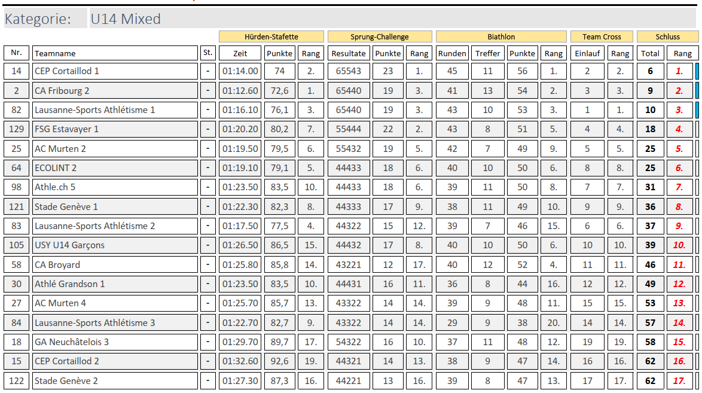Select the Zeit cell showing 01:12.60
The image size is (702, 393).
coord(240,91)
